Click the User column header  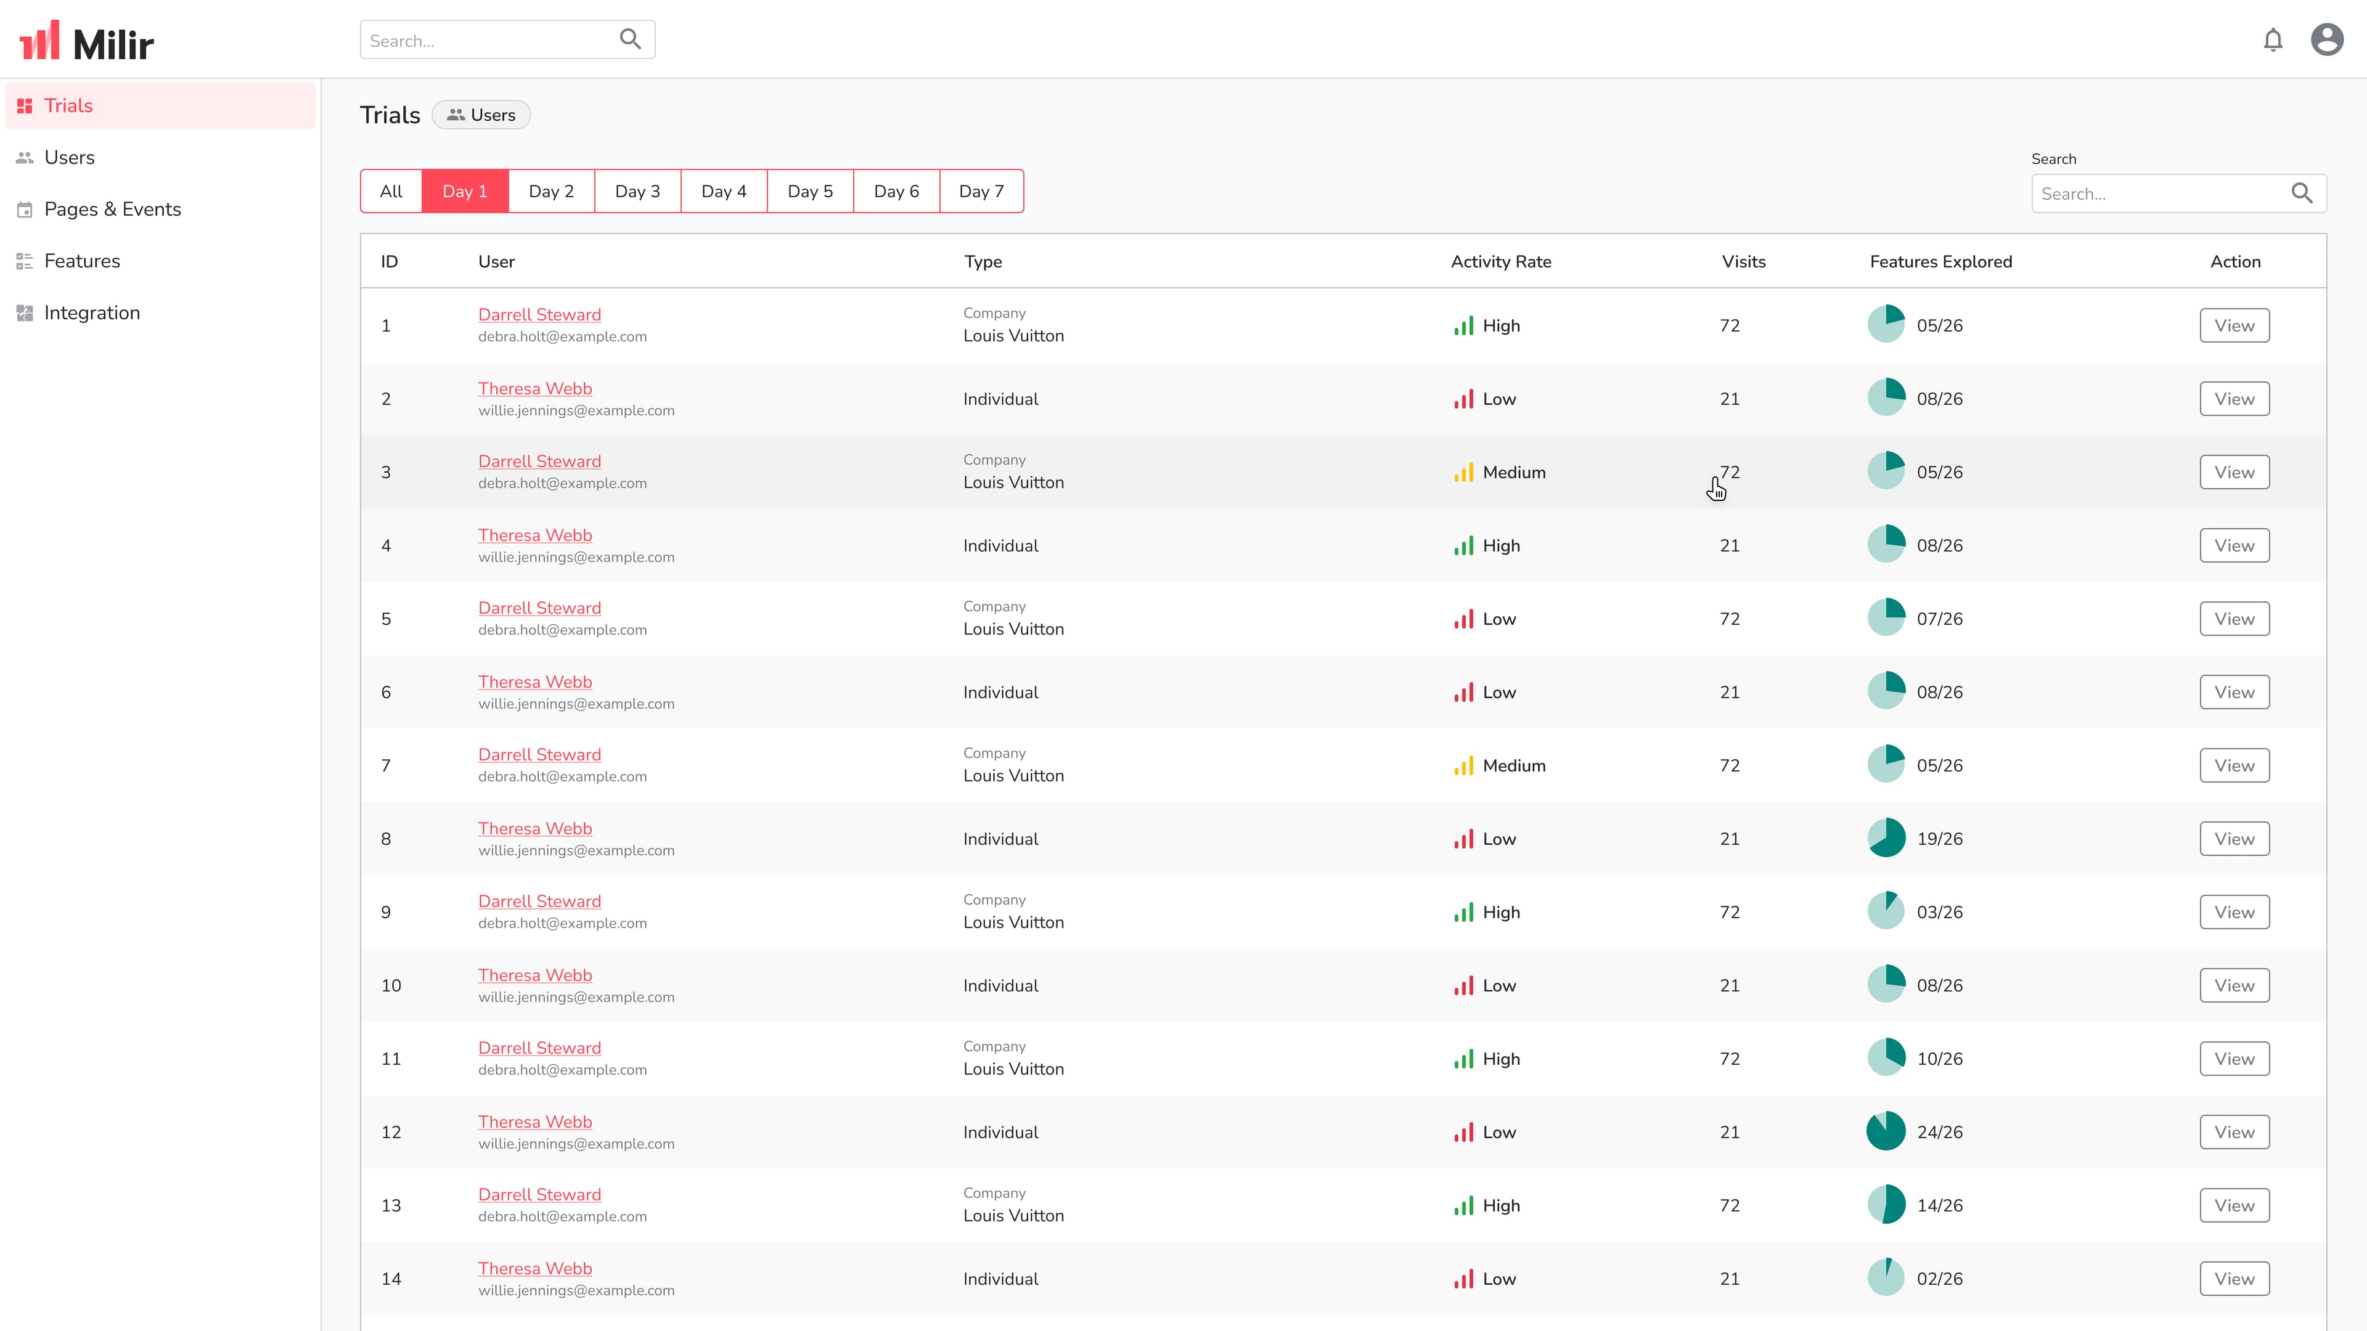point(496,262)
